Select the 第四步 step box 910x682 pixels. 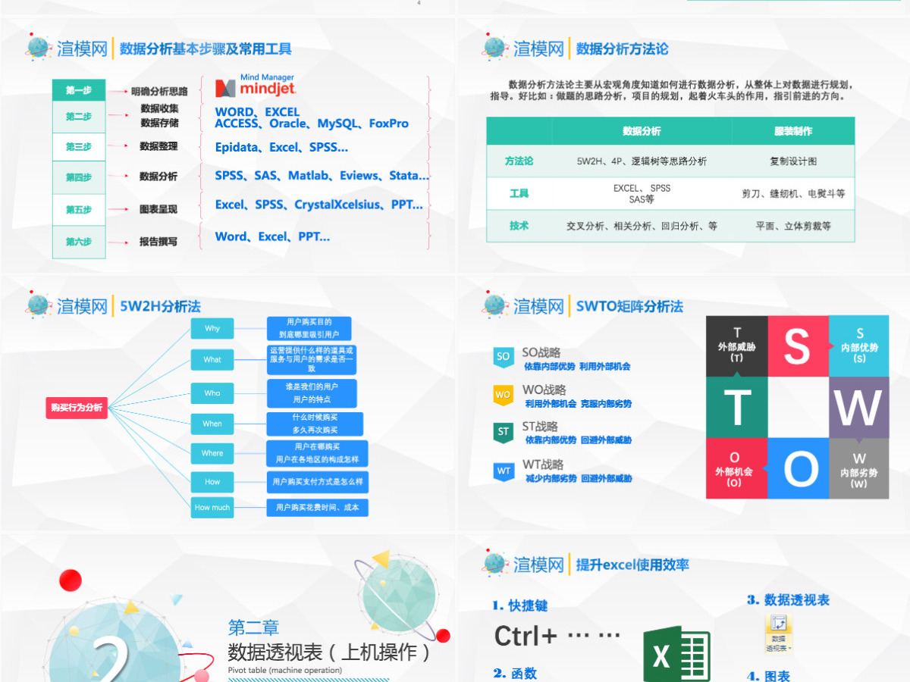click(x=79, y=177)
